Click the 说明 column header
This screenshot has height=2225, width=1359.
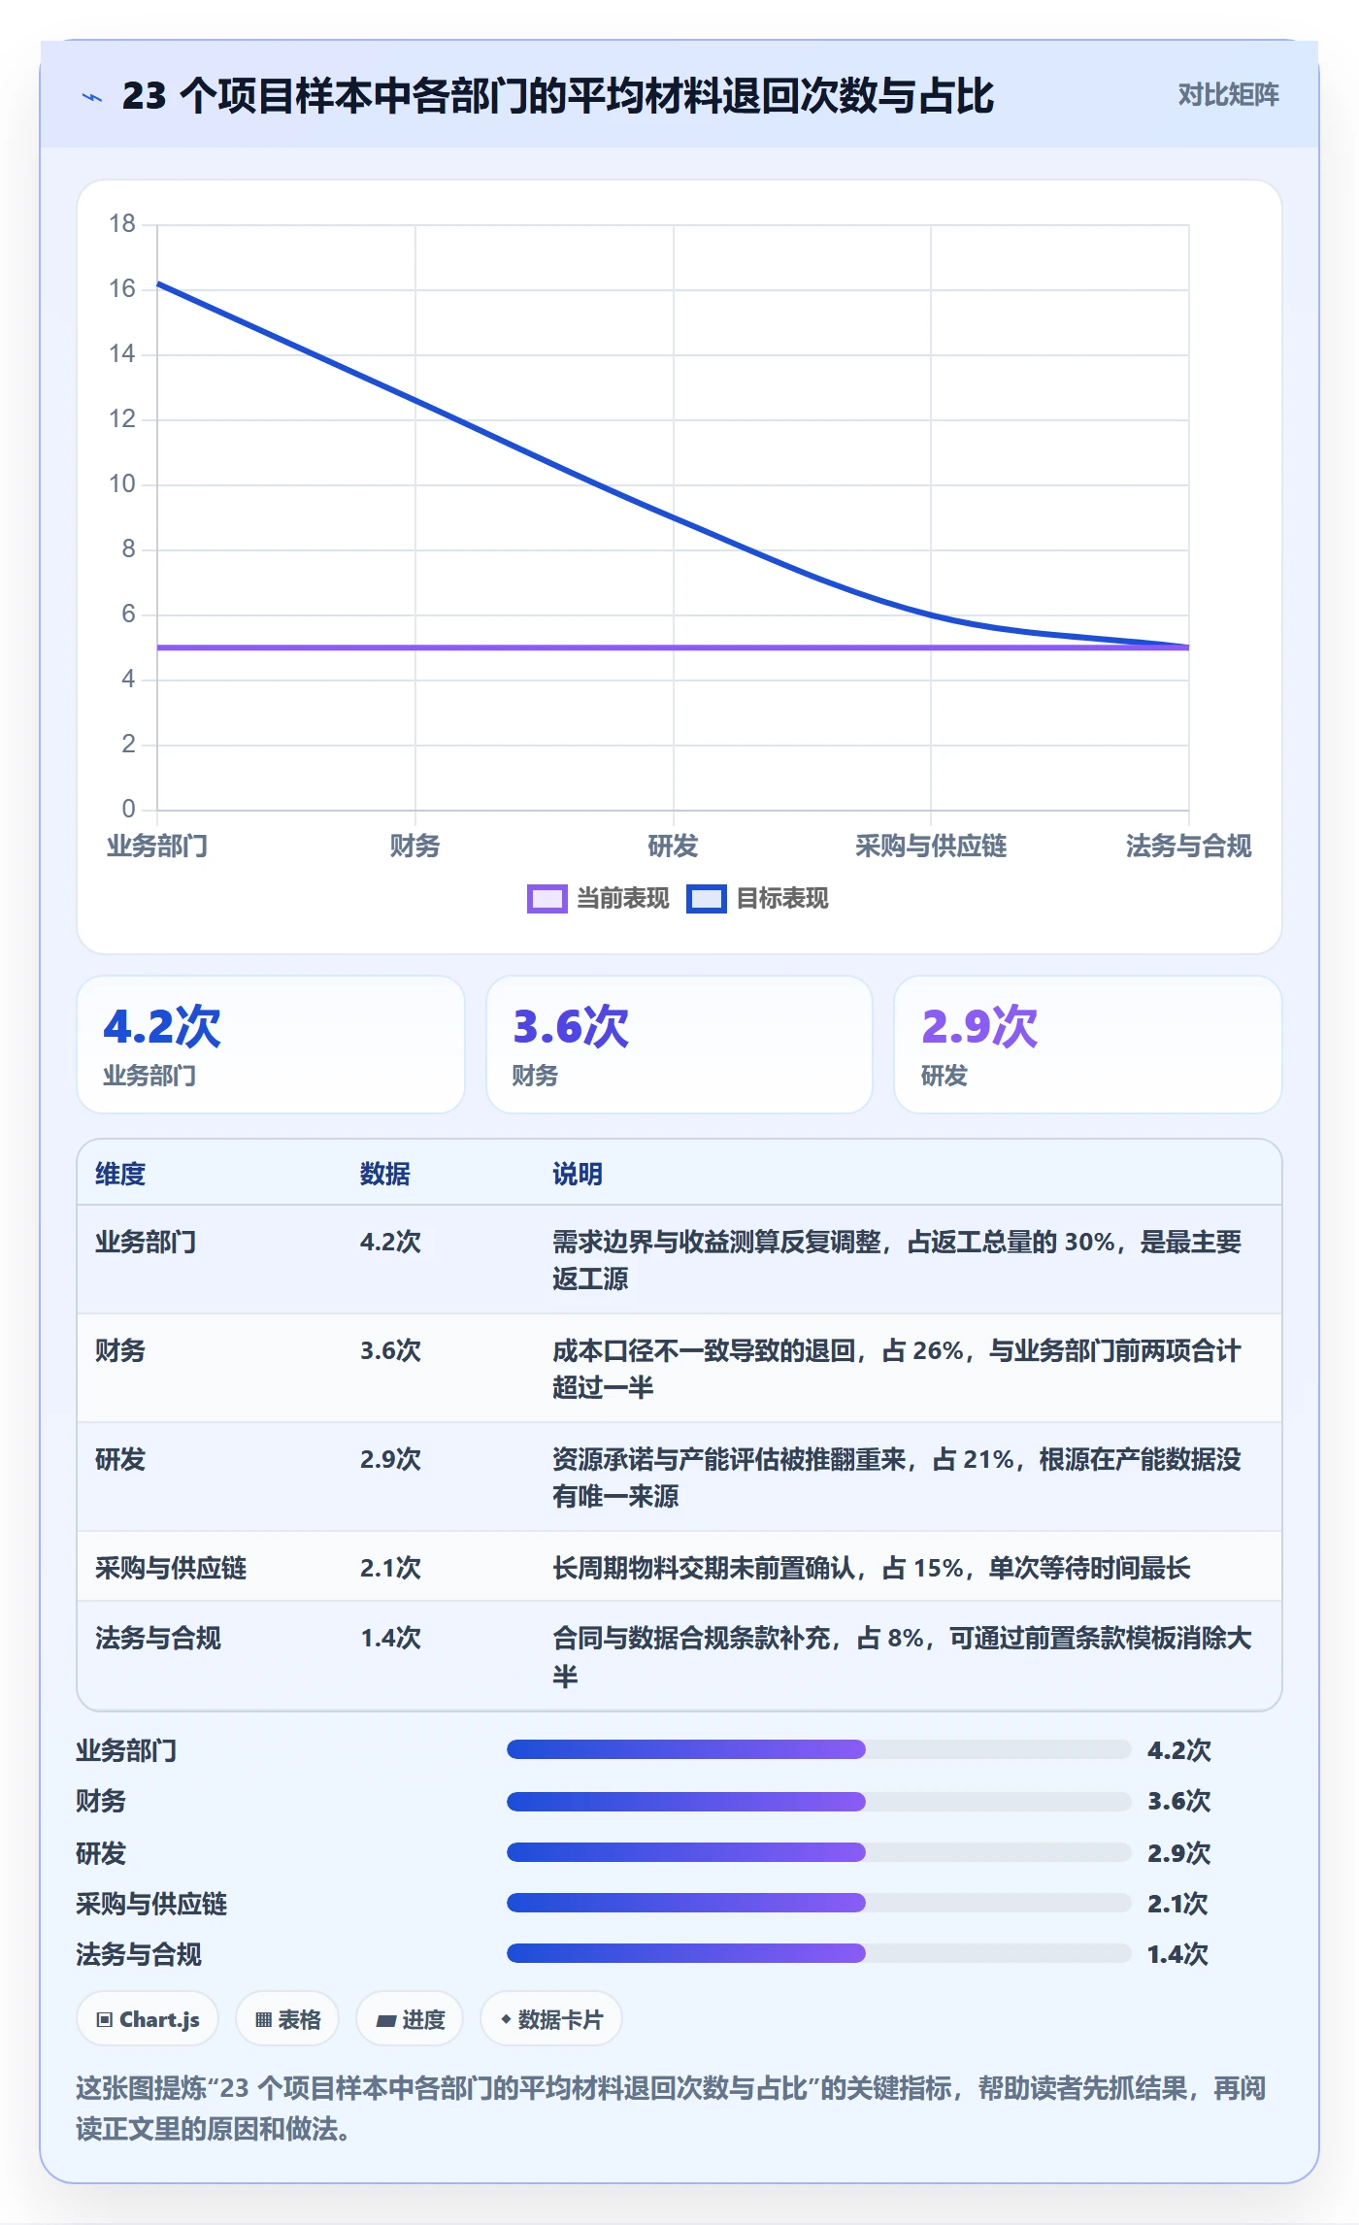pos(578,1174)
